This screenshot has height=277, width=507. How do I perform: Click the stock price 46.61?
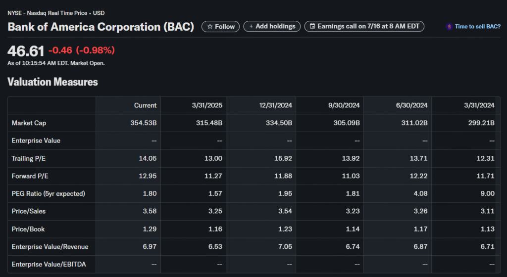pos(26,51)
